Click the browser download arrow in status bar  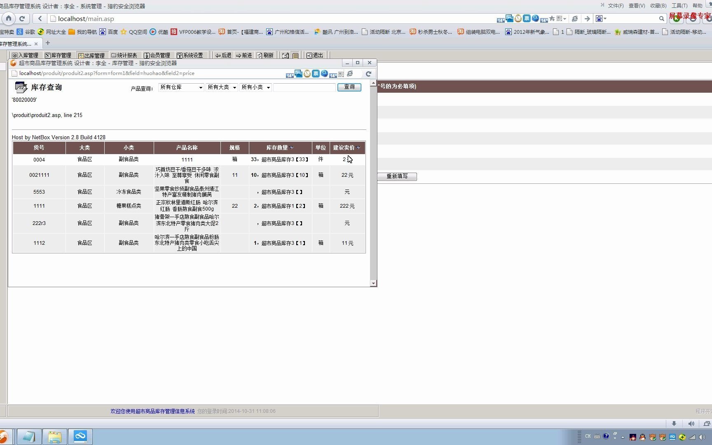pos(674,424)
